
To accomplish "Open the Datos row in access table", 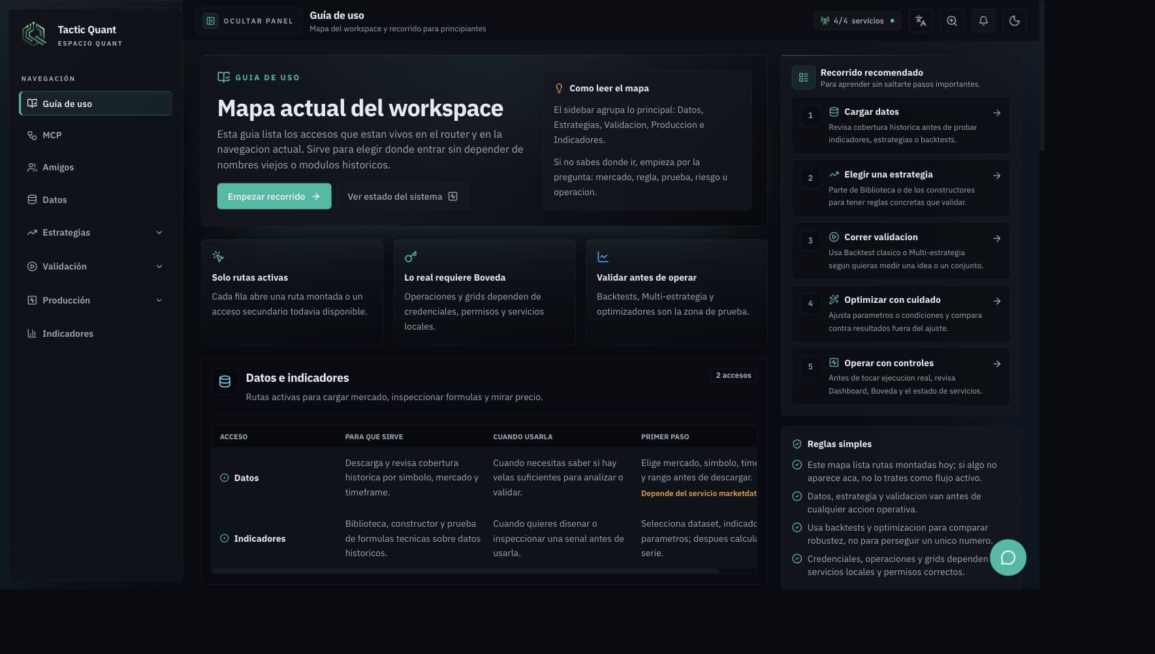I will [484, 478].
